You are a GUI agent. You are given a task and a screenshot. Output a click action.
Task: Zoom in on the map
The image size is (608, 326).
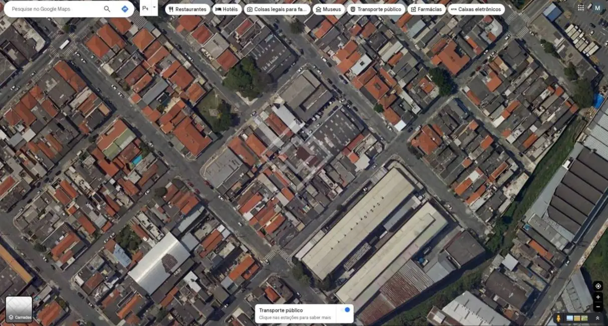click(598, 297)
